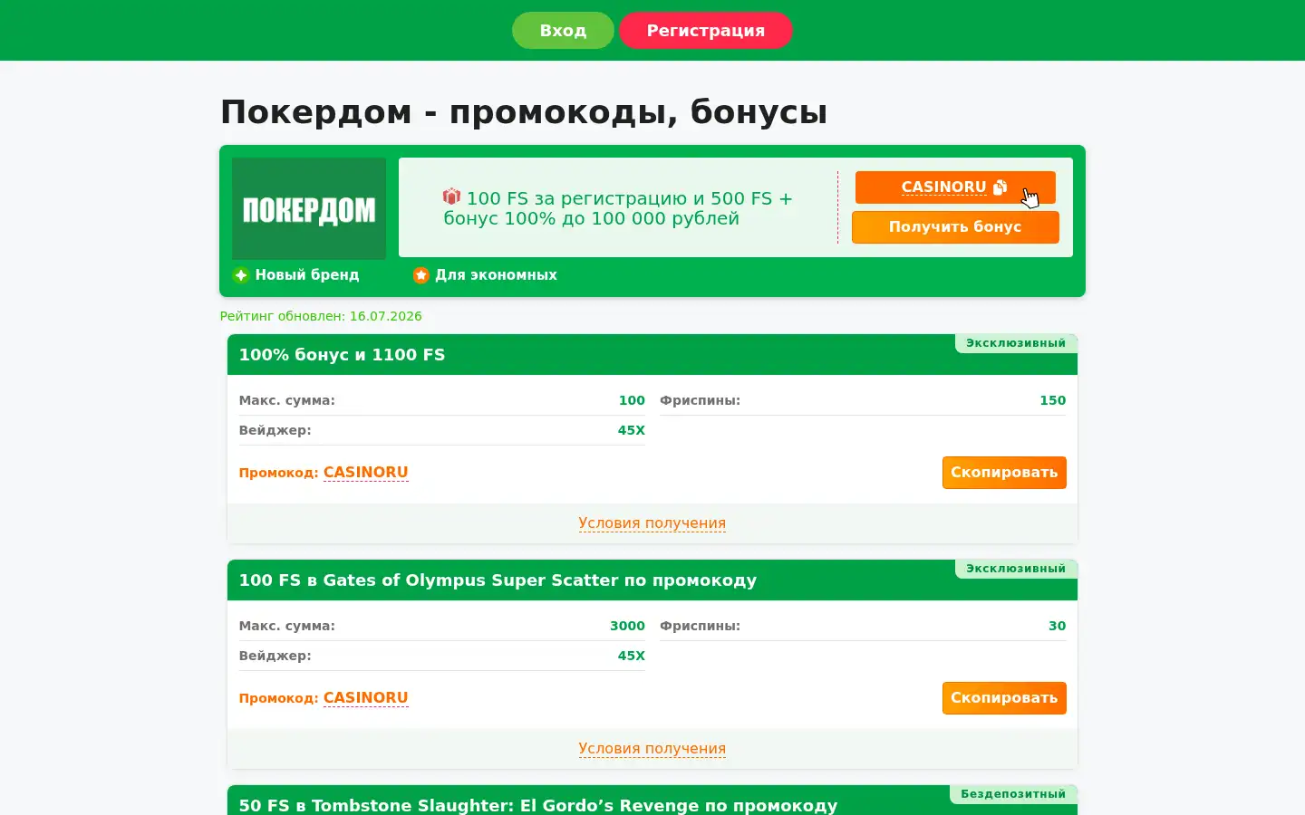The height and width of the screenshot is (815, 1305).
Task: Click the 100 FS за регистрацию offer text
Action: [618, 208]
